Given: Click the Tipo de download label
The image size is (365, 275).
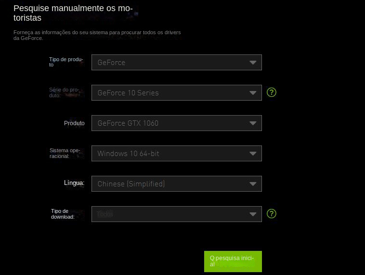Looking at the screenshot, I should pos(63,214).
